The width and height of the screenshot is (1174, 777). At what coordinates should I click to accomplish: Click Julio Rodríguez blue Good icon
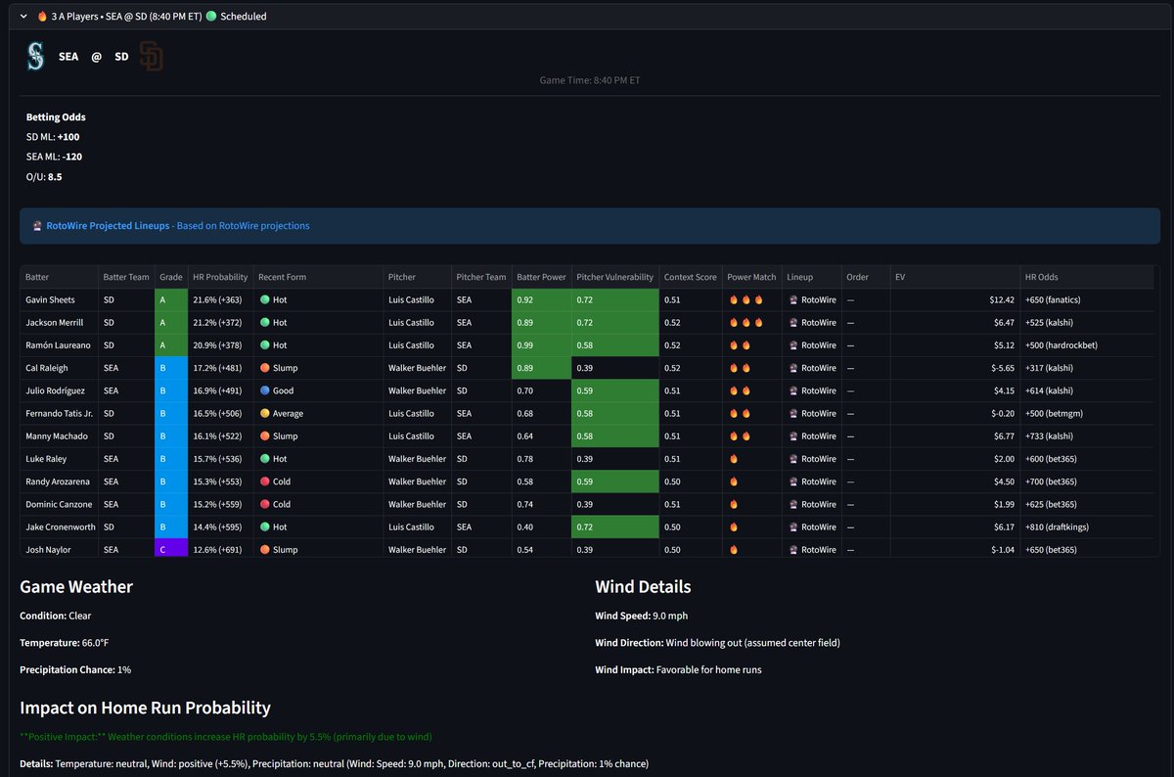pyautogui.click(x=264, y=390)
